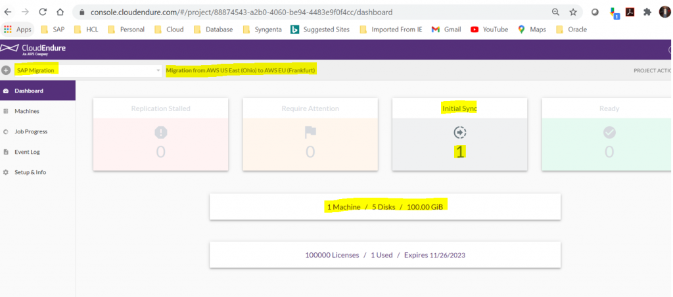Screen dimensions: 673x297
Task: Select Dashboard in the sidebar
Action: (37, 91)
